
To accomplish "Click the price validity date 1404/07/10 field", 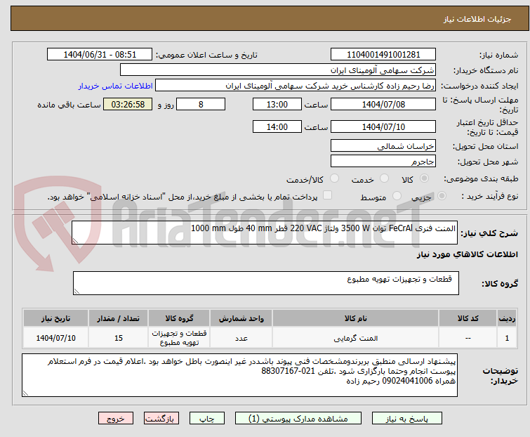I will pyautogui.click(x=383, y=127).
